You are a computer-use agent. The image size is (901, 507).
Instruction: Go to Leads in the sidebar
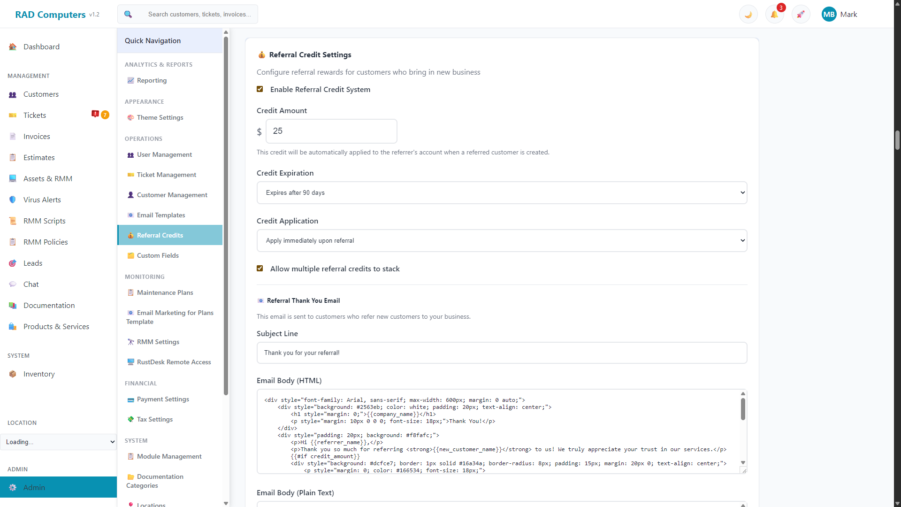32,263
